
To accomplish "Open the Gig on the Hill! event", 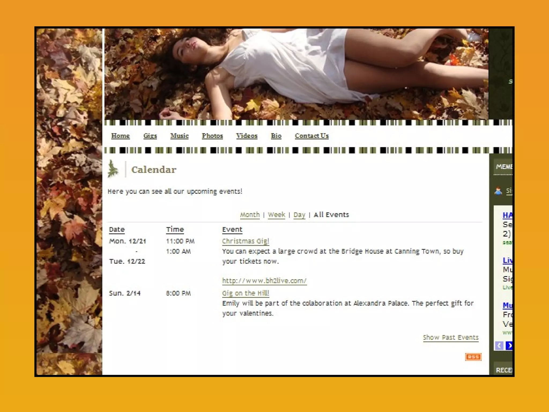I will (x=246, y=293).
